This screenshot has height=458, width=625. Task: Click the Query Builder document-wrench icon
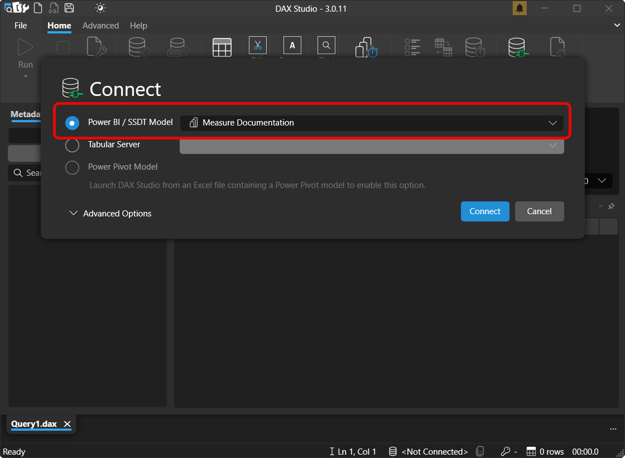pyautogui.click(x=97, y=47)
